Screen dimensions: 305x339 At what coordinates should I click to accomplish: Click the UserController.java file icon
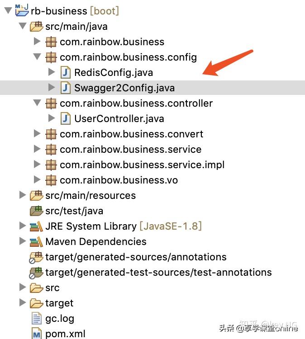pyautogui.click(x=65, y=118)
